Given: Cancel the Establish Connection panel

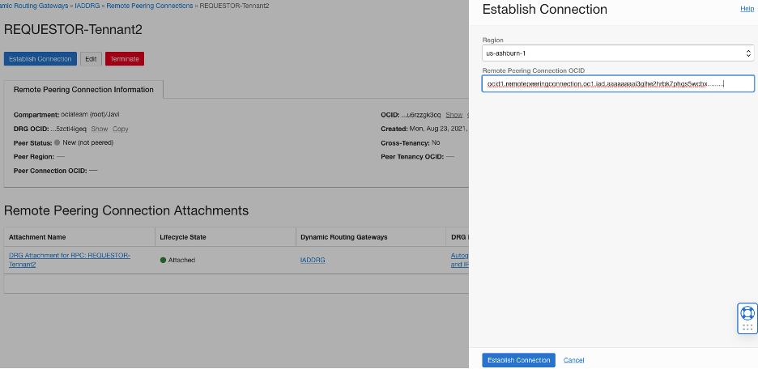Looking at the screenshot, I should tap(573, 360).
